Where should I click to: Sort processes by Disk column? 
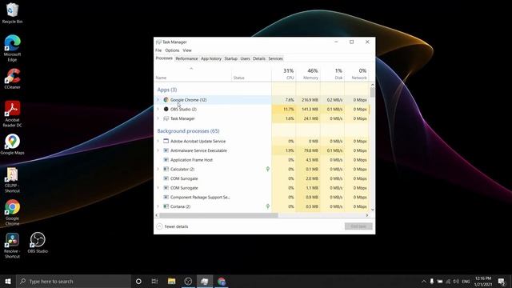coord(333,74)
